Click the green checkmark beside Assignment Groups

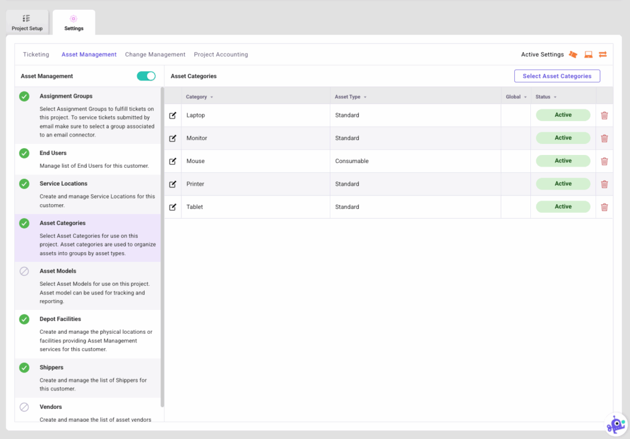point(25,95)
